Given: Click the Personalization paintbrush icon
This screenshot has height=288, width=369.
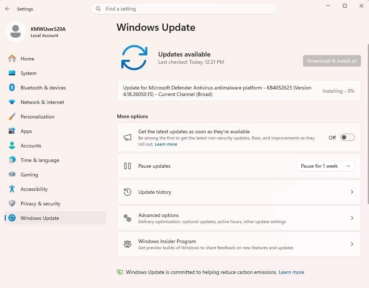Looking at the screenshot, I should point(12,116).
